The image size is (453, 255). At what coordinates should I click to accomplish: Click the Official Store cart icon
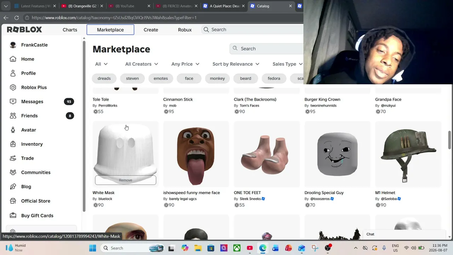coord(13,201)
